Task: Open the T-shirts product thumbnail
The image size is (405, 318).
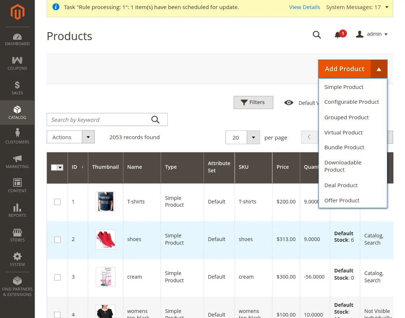Action: point(105,202)
